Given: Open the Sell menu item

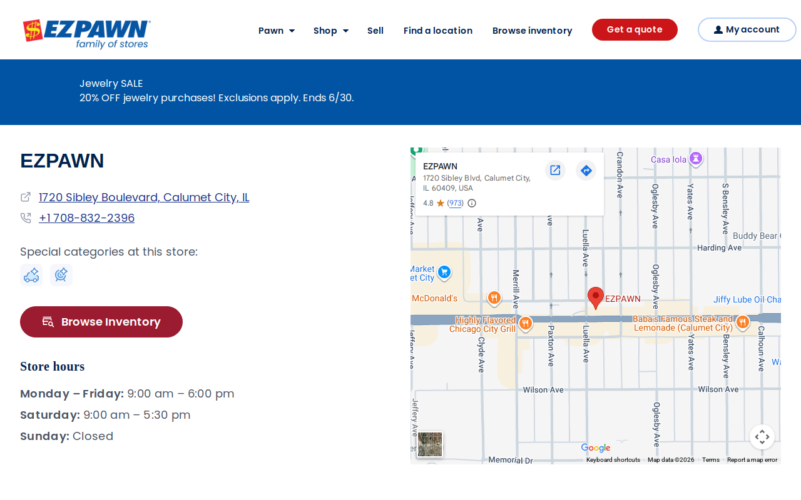Looking at the screenshot, I should coord(375,31).
